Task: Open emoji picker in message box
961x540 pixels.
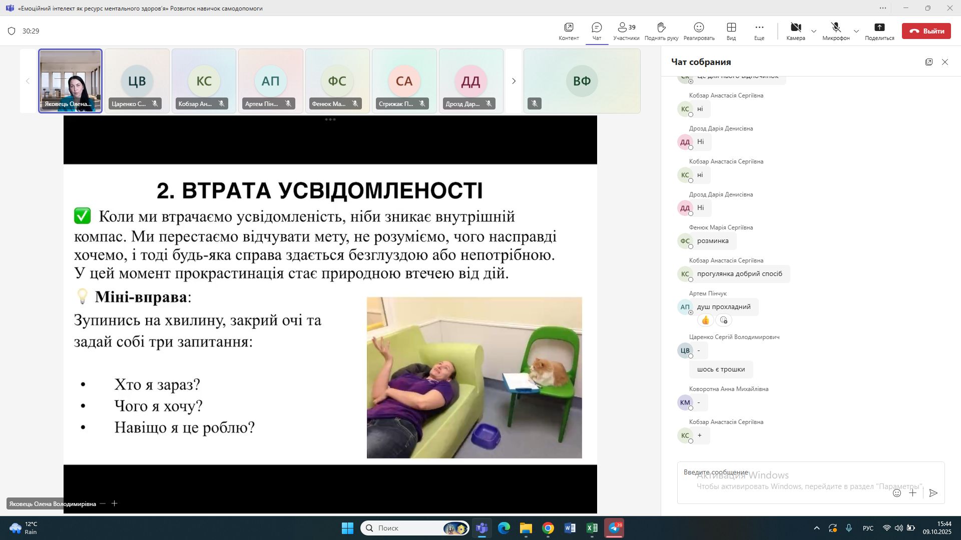Action: pyautogui.click(x=897, y=493)
